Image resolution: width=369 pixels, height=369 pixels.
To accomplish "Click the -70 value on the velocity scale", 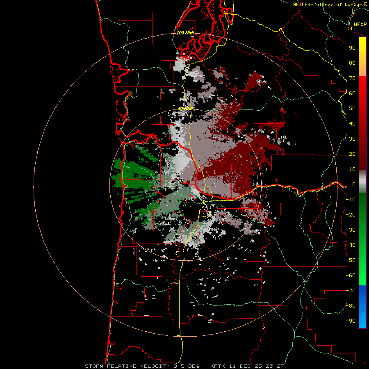I will pyautogui.click(x=351, y=291).
